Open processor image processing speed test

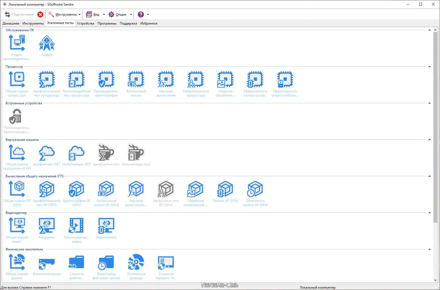(226, 84)
